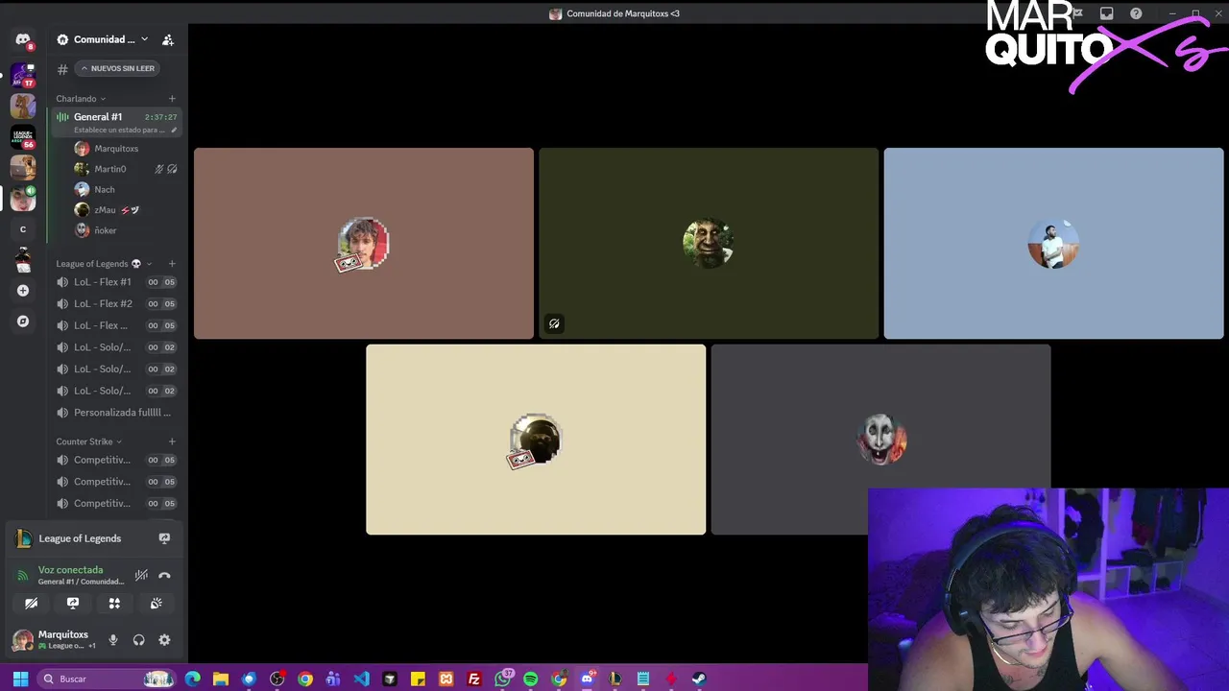
Task: Open Voz conectada connection details
Action: point(70,570)
